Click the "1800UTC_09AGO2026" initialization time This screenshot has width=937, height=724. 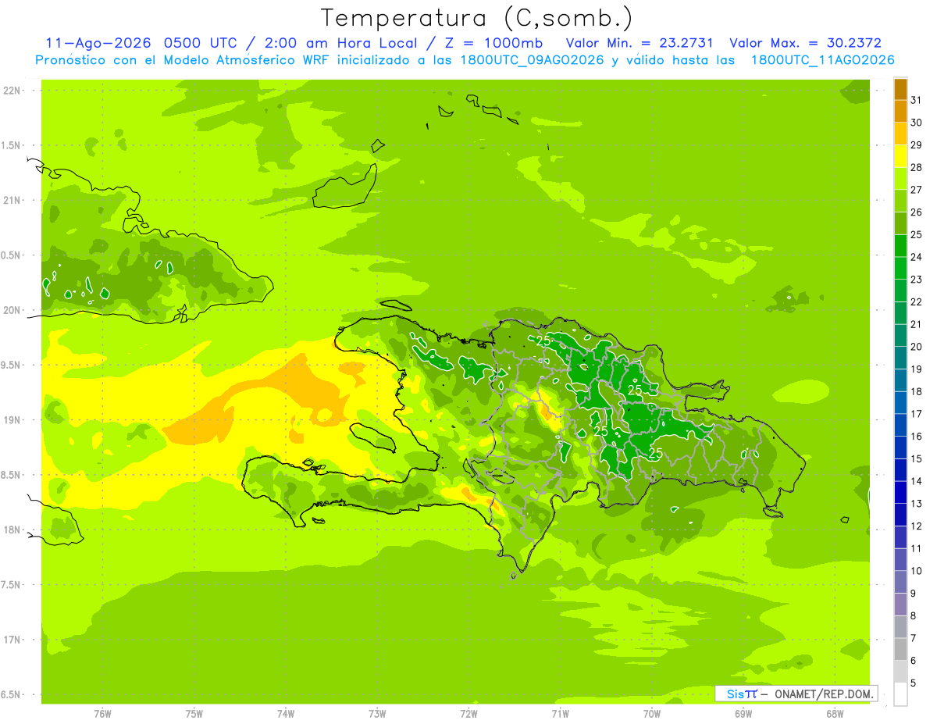pyautogui.click(x=531, y=60)
